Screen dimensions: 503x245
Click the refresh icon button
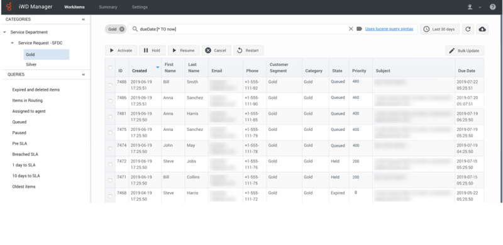[x=468, y=29]
